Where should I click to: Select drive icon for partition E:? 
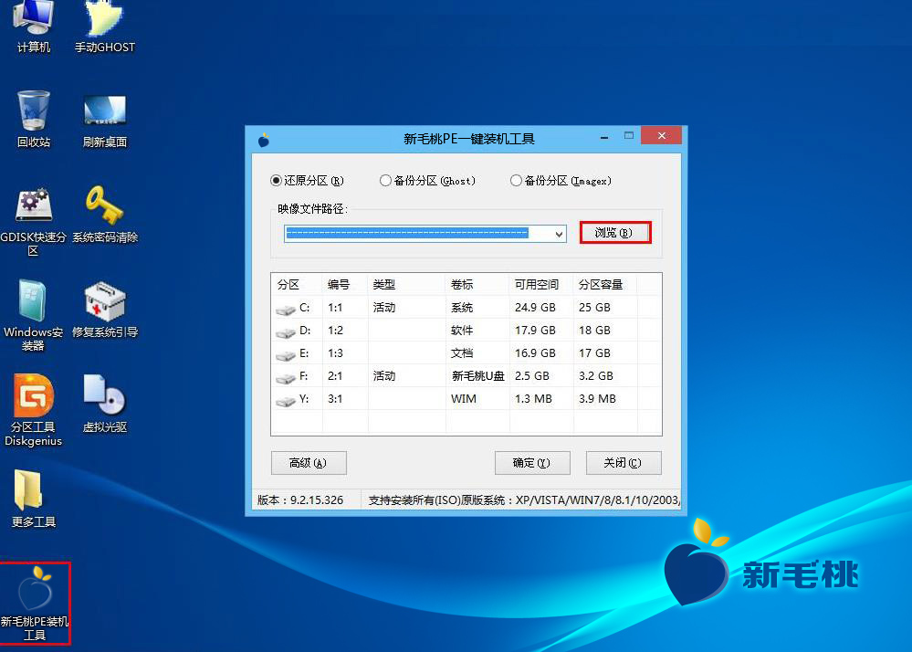(286, 355)
